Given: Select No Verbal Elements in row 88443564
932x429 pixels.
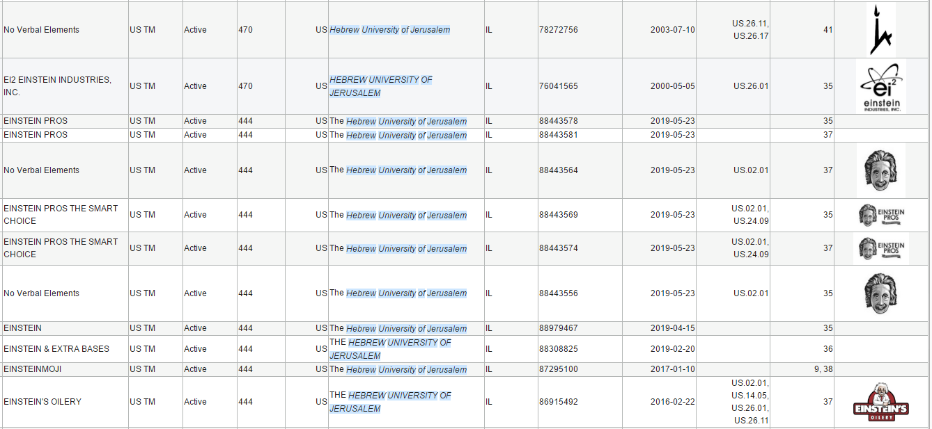Looking at the screenshot, I should 42,170.
